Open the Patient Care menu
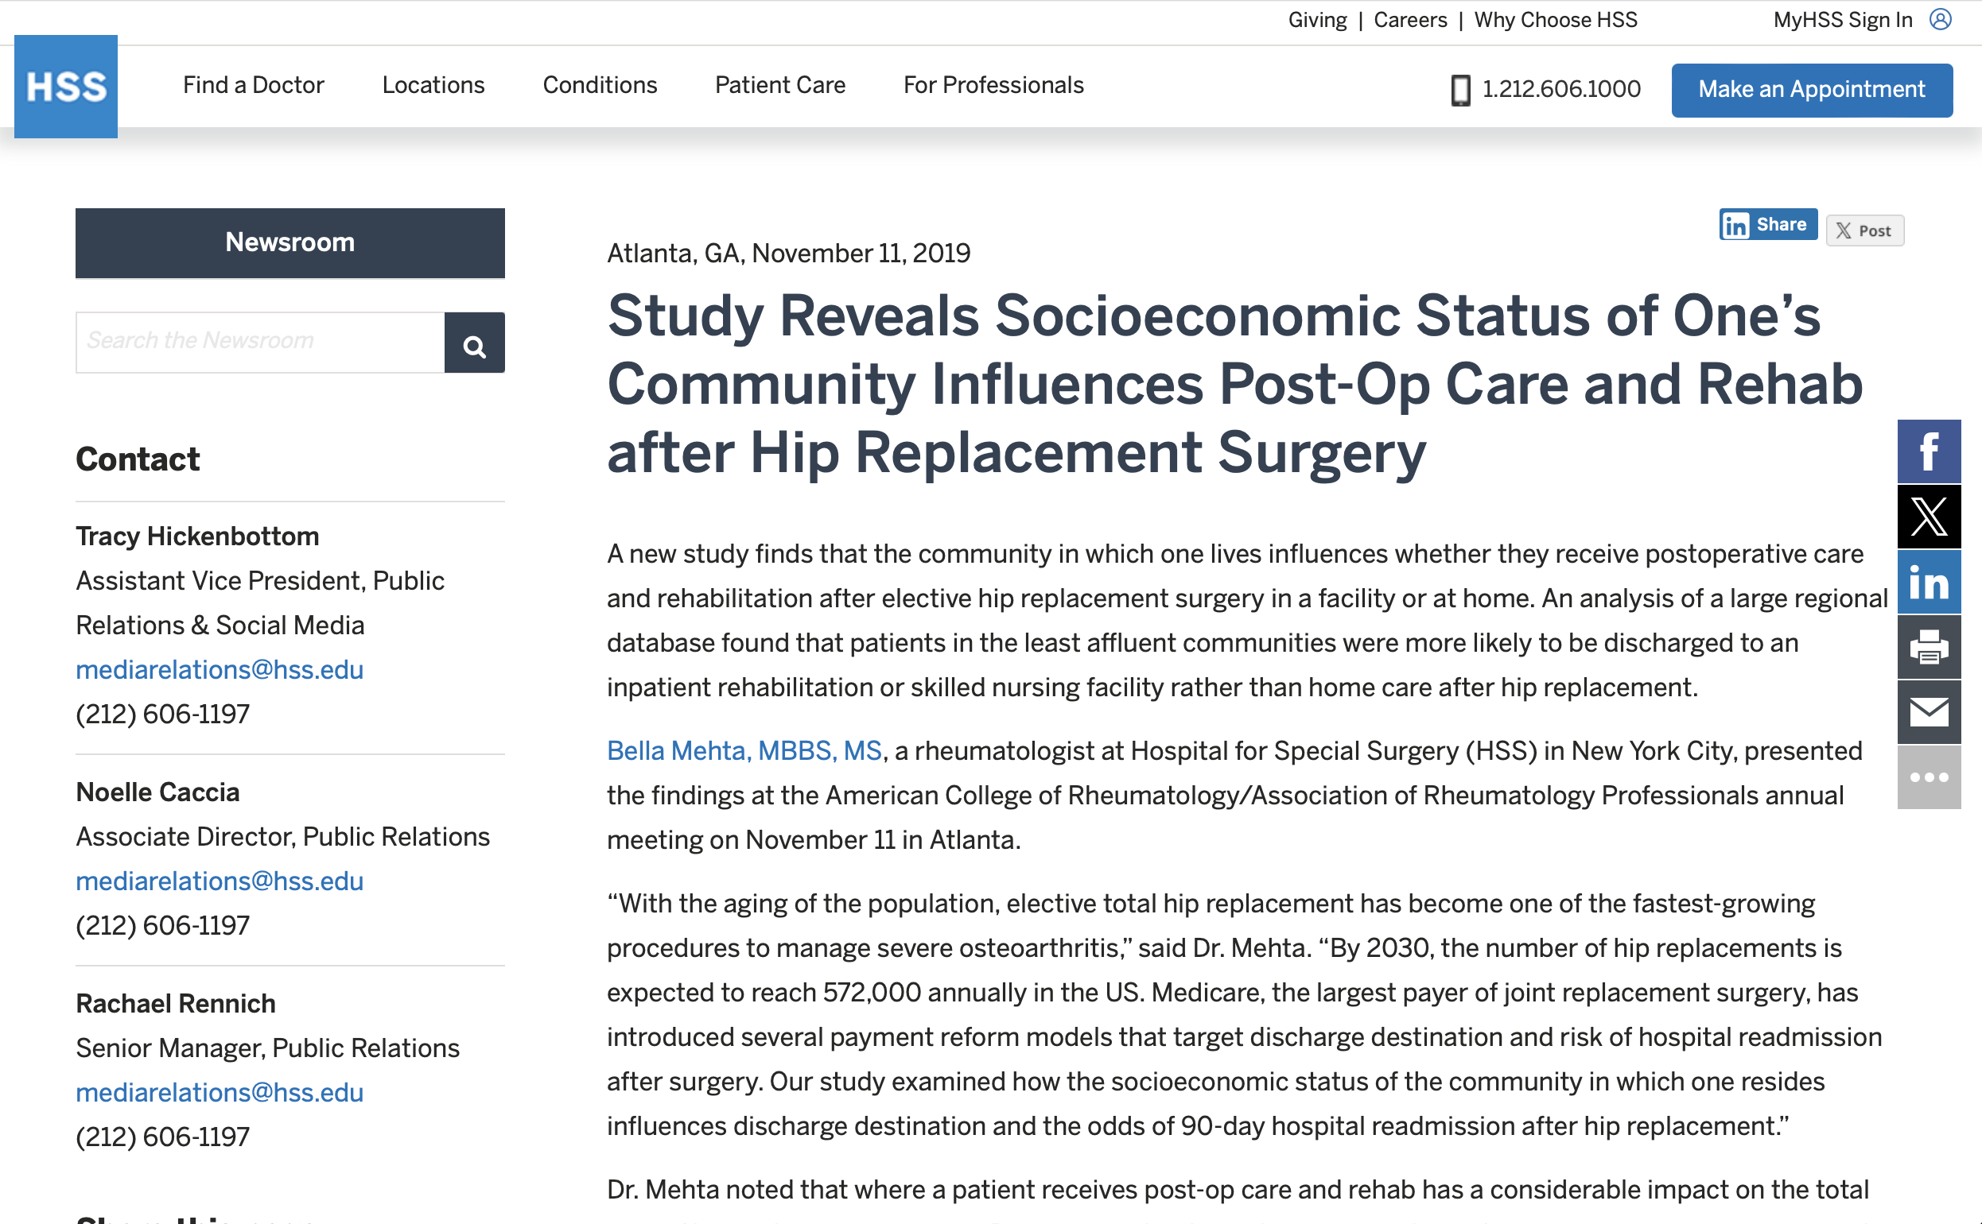The image size is (1982, 1224). point(780,85)
